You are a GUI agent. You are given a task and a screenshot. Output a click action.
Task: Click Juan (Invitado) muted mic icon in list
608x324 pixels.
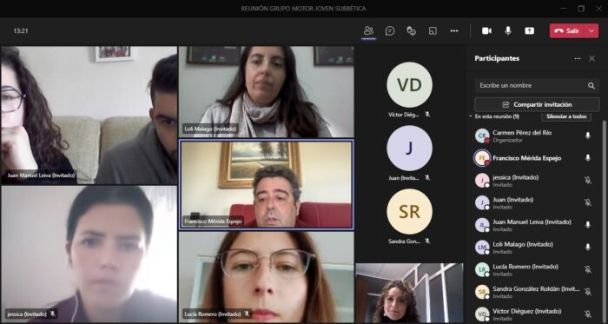588,202
